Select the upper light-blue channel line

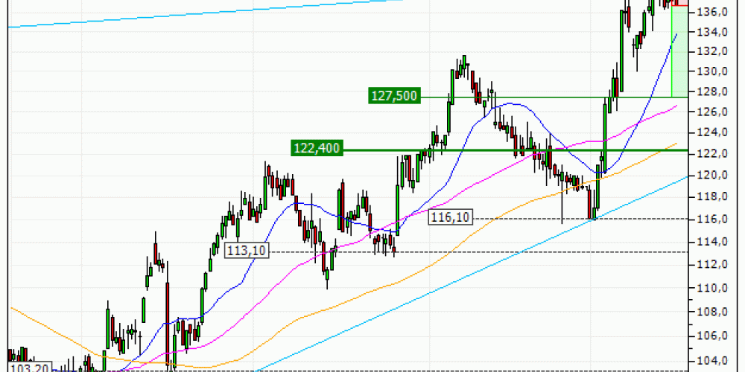pyautogui.click(x=204, y=13)
